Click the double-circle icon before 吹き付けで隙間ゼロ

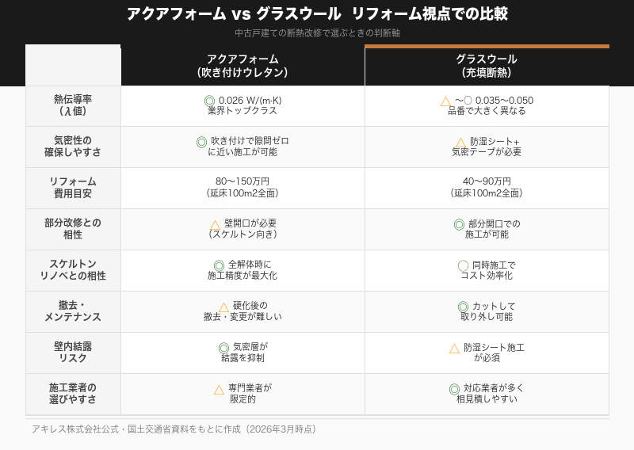click(201, 142)
